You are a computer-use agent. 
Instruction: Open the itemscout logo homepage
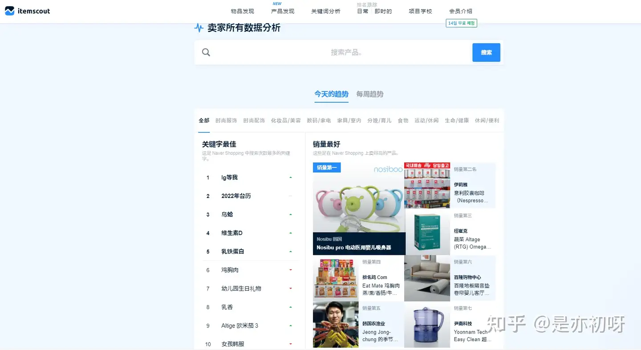click(x=28, y=11)
